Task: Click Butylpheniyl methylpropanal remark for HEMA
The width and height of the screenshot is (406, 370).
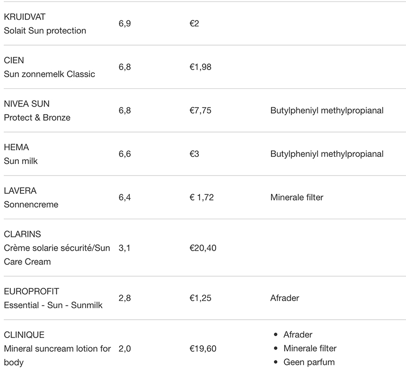Action: [x=327, y=154]
